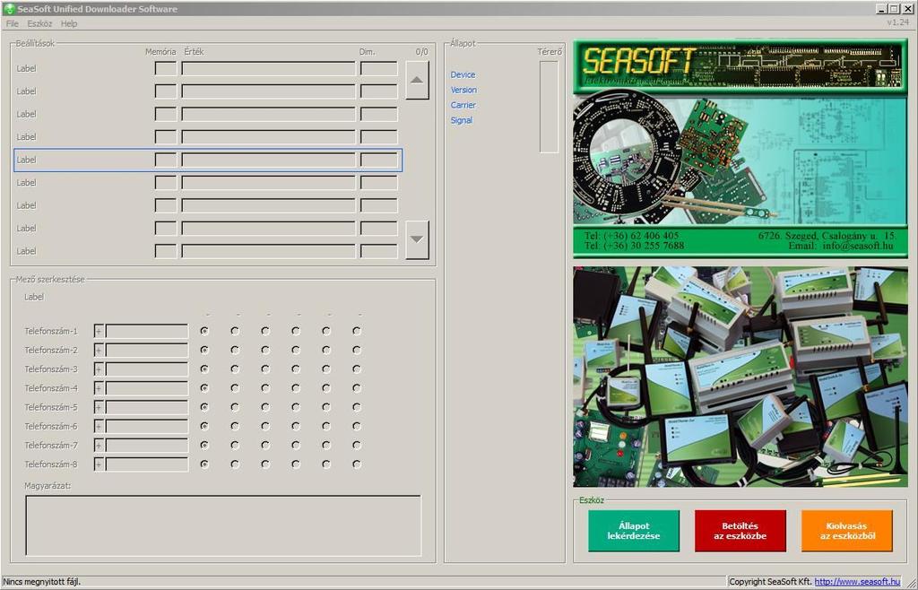Image resolution: width=918 pixels, height=590 pixels.
Task: Select second radio option in Telefonszám-2 row
Action: pos(235,350)
